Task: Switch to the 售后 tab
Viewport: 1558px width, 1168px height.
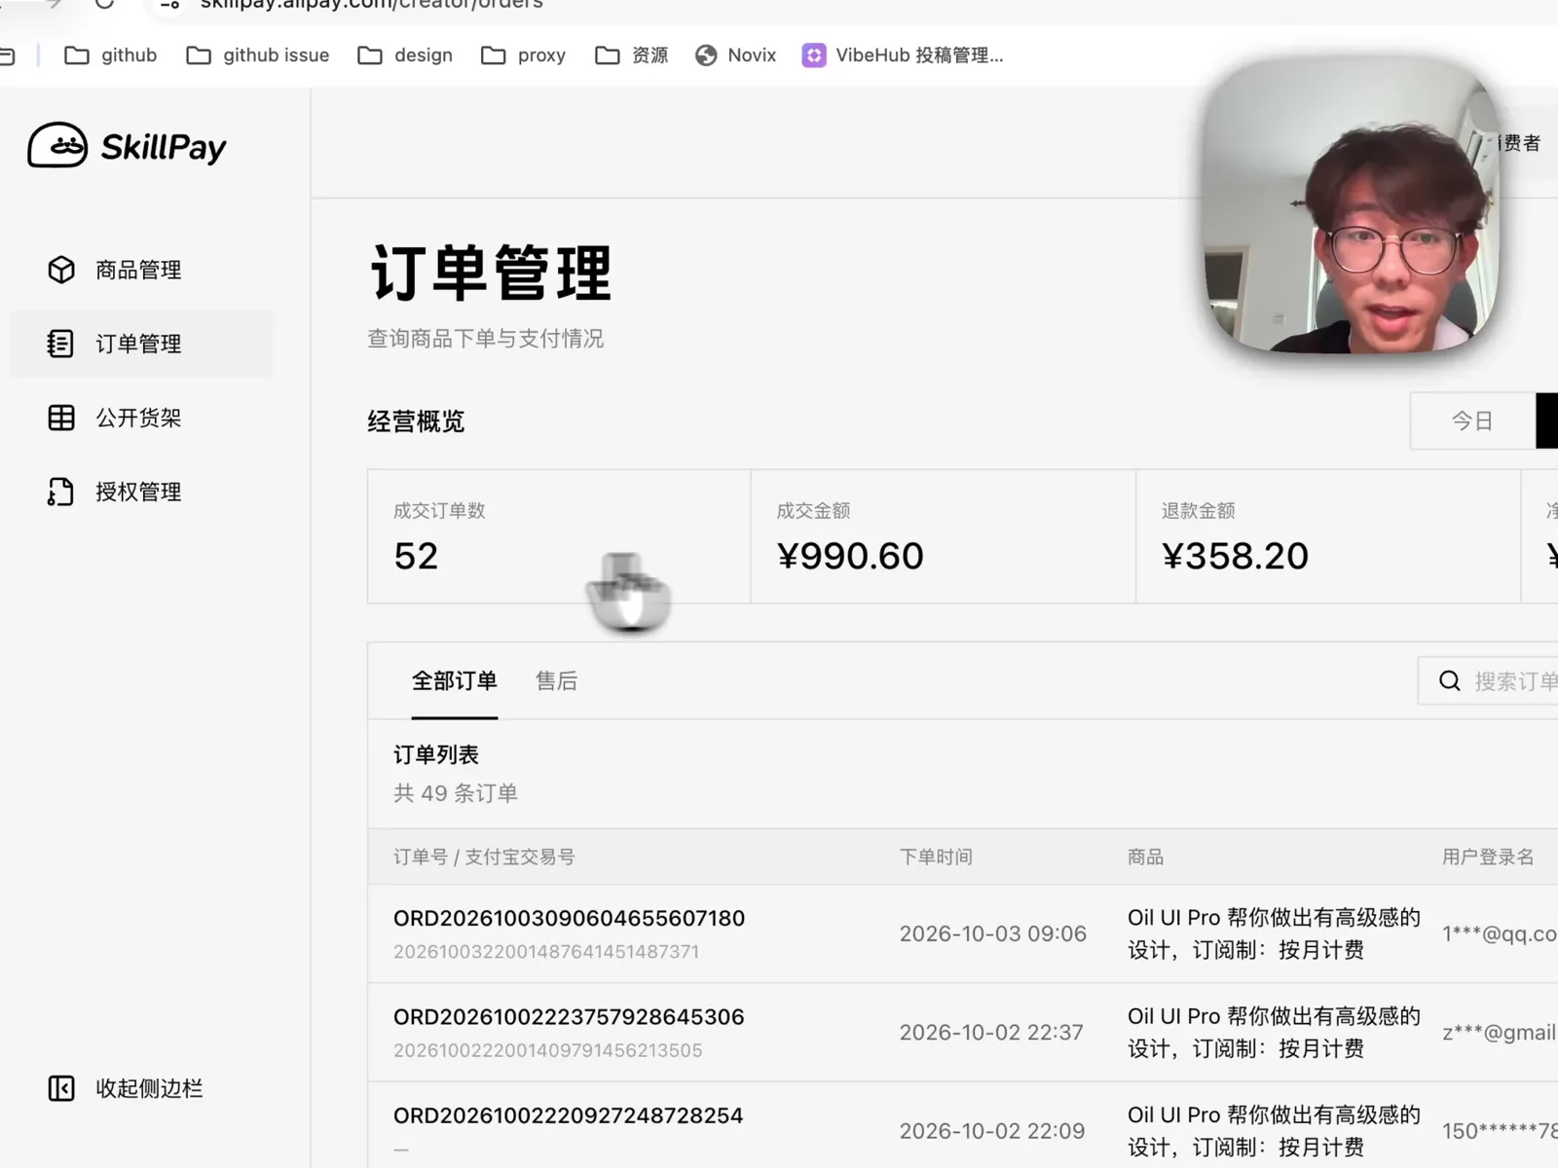Action: (x=557, y=681)
